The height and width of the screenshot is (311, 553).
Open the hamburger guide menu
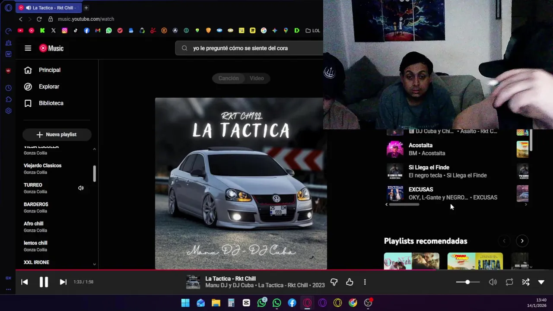[28, 48]
